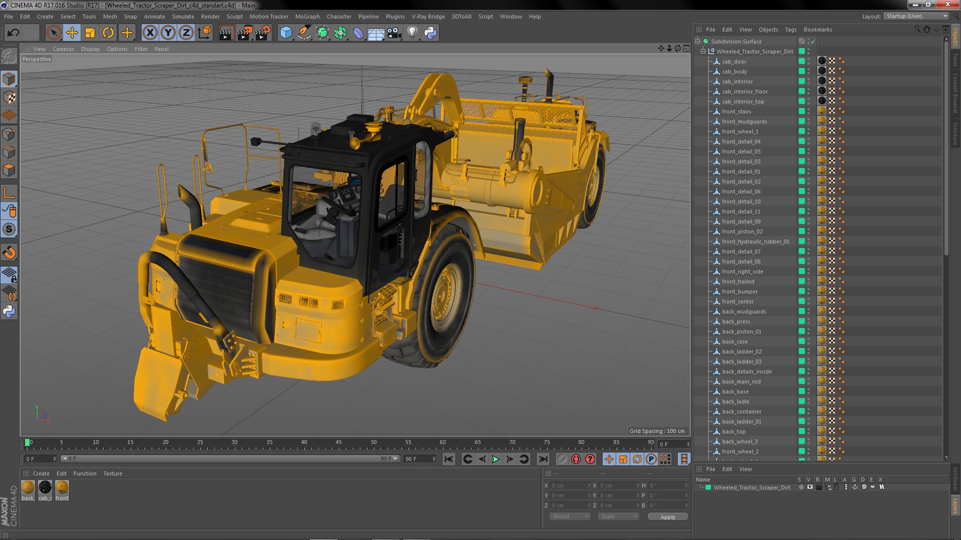Click the Undo arrow icon
Screen dimensions: 961x540
point(13,33)
